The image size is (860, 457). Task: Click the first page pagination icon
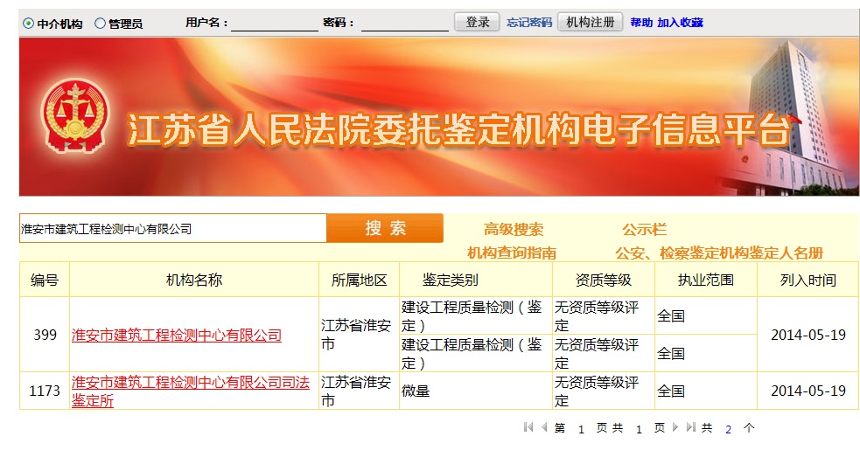click(528, 427)
